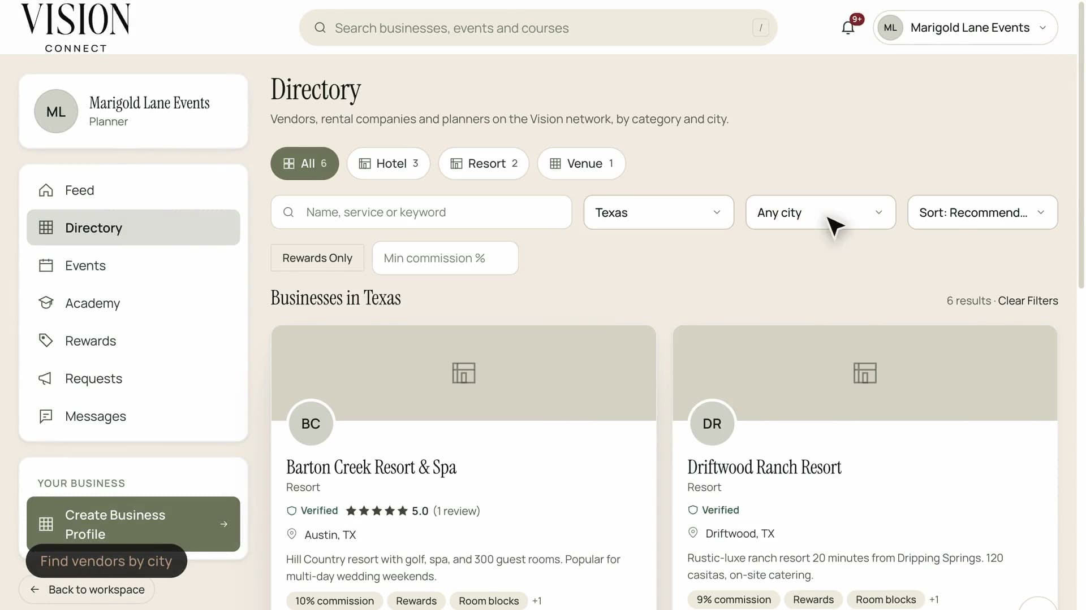Click the building placeholder image on Driftwood Ranch
Screen dimensions: 1086x610
pyautogui.click(x=865, y=373)
